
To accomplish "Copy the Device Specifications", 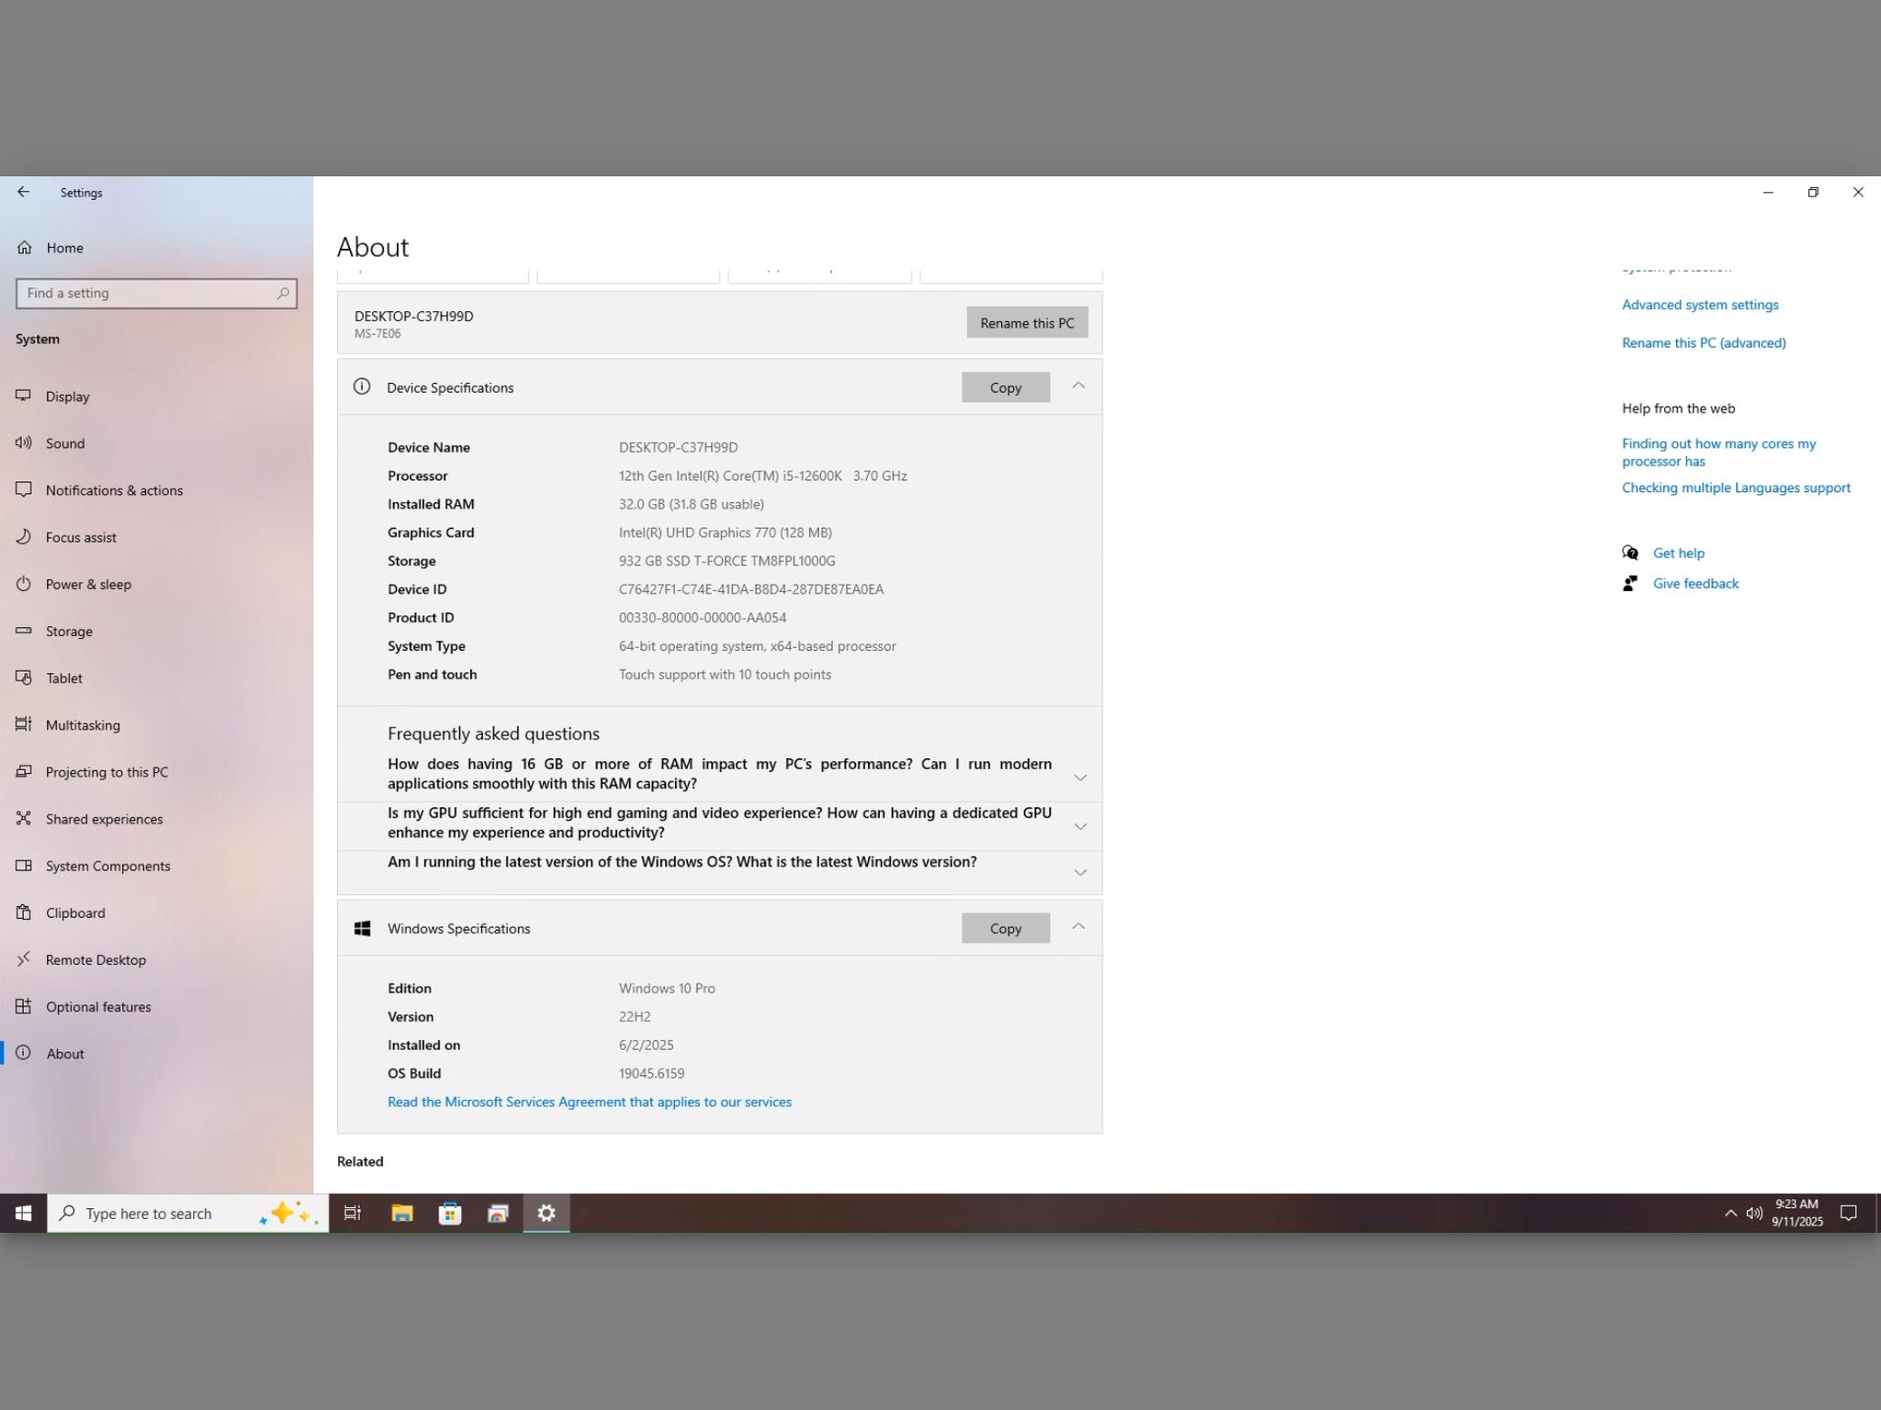I will pos(1006,387).
